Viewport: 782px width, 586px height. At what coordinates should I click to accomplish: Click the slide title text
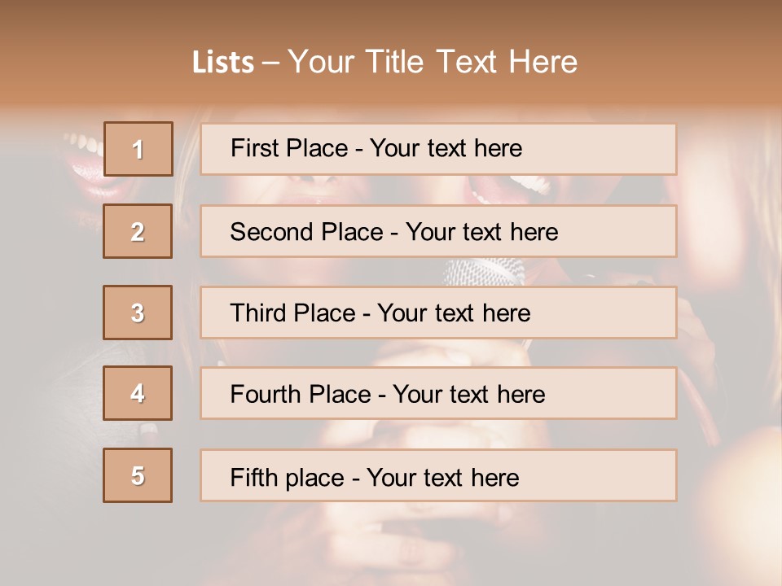pyautogui.click(x=384, y=62)
